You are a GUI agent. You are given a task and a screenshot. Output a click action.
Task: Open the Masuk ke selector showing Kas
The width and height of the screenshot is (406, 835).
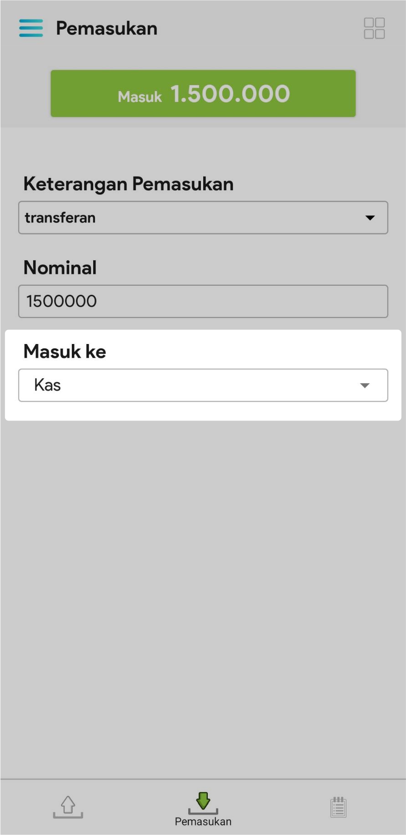[203, 385]
